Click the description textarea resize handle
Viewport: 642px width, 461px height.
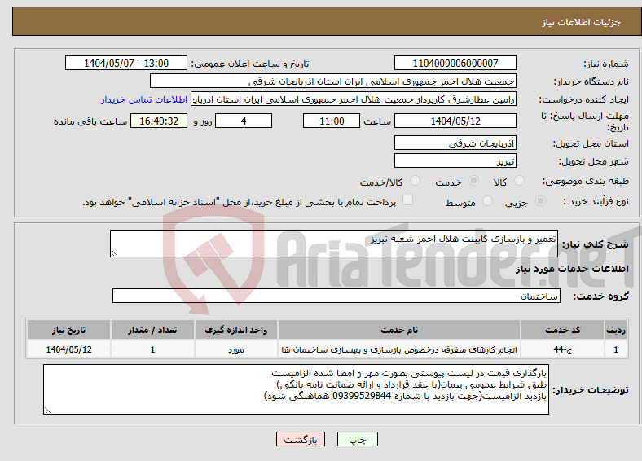[x=114, y=253]
